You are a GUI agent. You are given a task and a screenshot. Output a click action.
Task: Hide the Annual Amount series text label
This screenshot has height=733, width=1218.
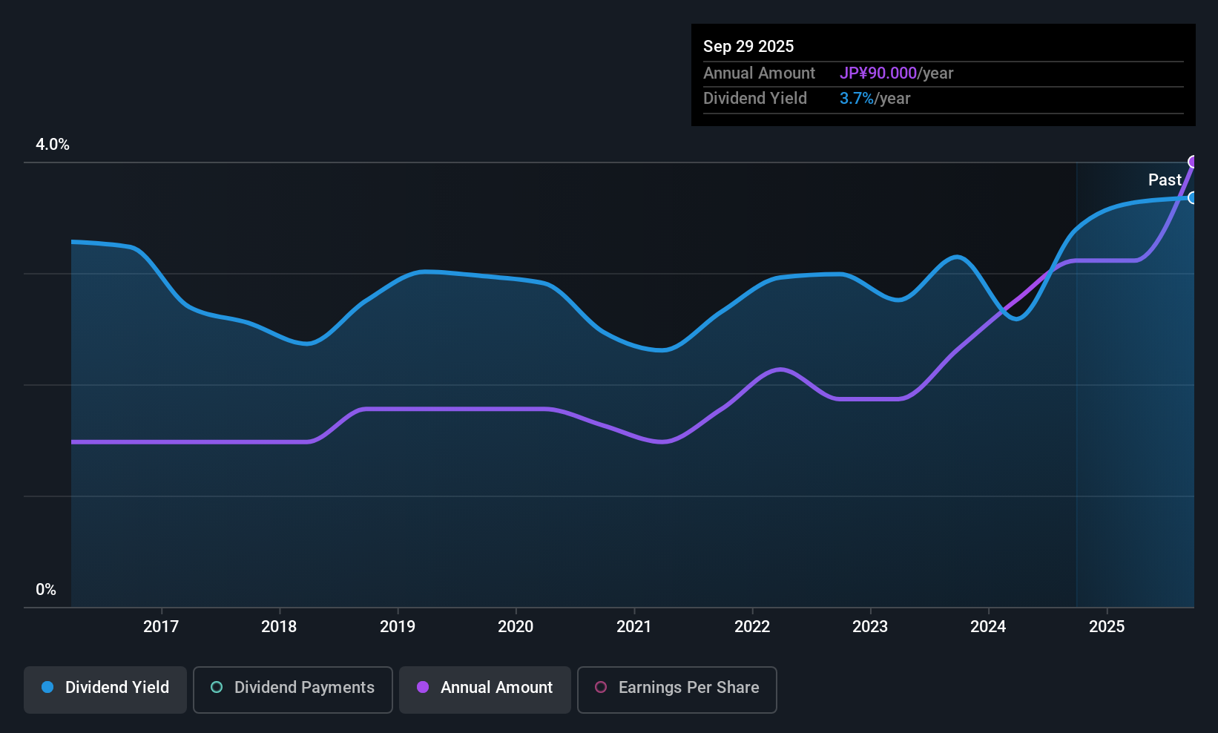496,687
